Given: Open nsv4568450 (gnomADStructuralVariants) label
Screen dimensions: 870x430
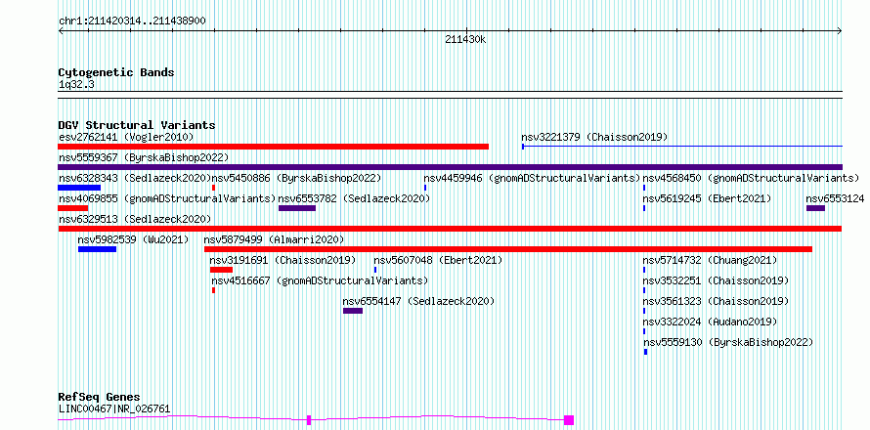Looking at the screenshot, I should (751, 178).
